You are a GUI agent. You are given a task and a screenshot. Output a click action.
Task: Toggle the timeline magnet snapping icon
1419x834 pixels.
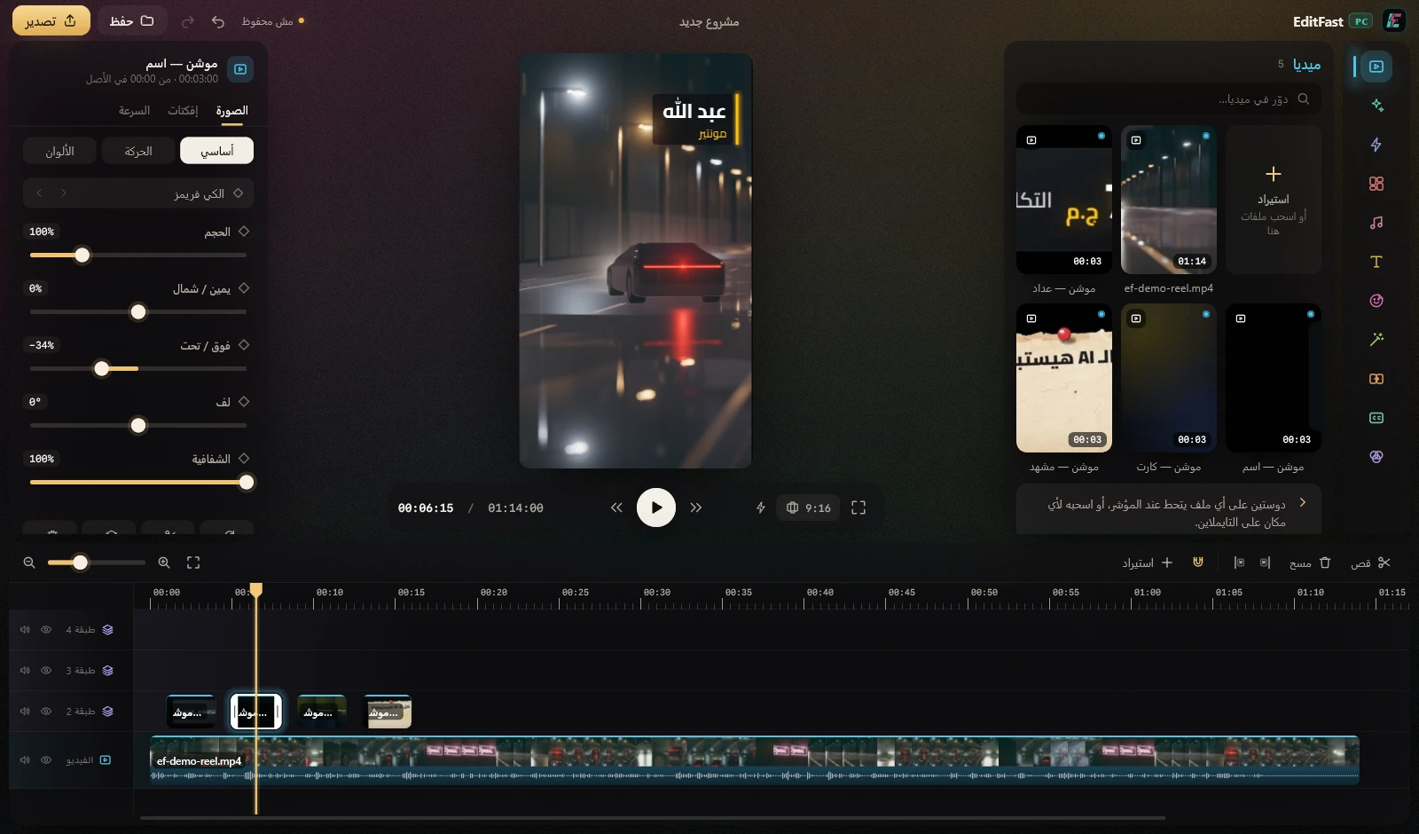1198,563
